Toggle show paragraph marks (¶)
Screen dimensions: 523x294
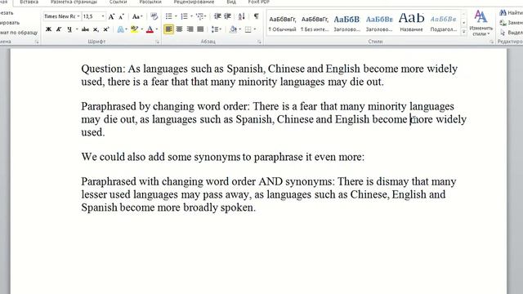256,16
